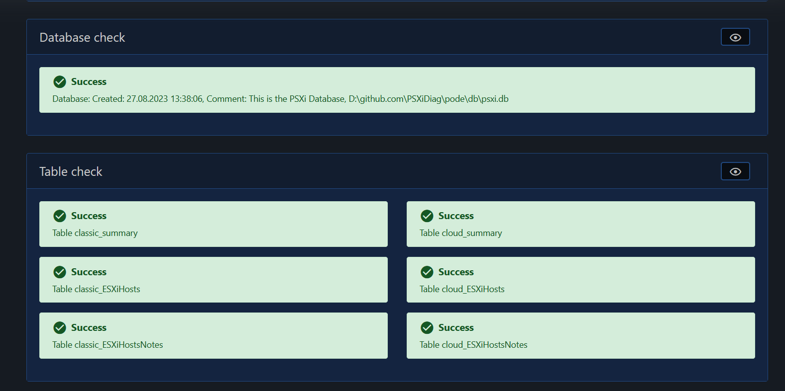
Task: Click Success label above Table cloud_ESXiHosts
Action: [456, 272]
